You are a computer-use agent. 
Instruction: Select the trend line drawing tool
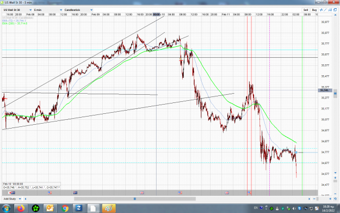pyautogui.click(x=325, y=10)
